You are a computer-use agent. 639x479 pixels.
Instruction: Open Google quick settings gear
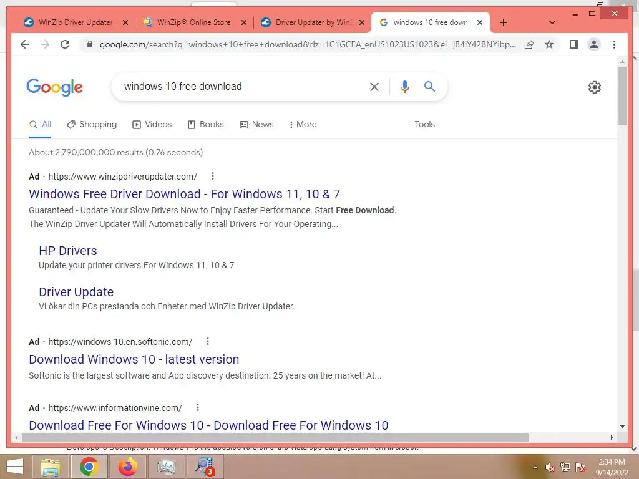(x=595, y=87)
